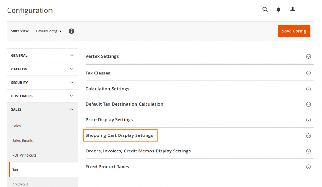Select the Checkout sidebar item
The image size is (322, 187).
pos(20,184)
